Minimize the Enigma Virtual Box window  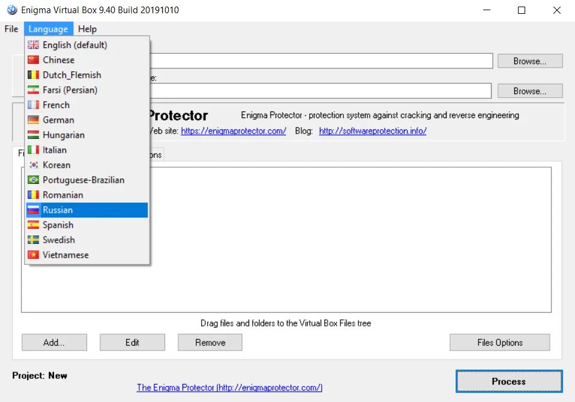[x=487, y=10]
